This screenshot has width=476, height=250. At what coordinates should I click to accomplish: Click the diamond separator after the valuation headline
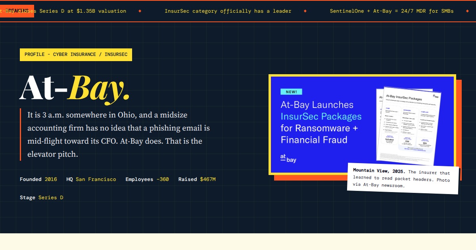pos(140,11)
